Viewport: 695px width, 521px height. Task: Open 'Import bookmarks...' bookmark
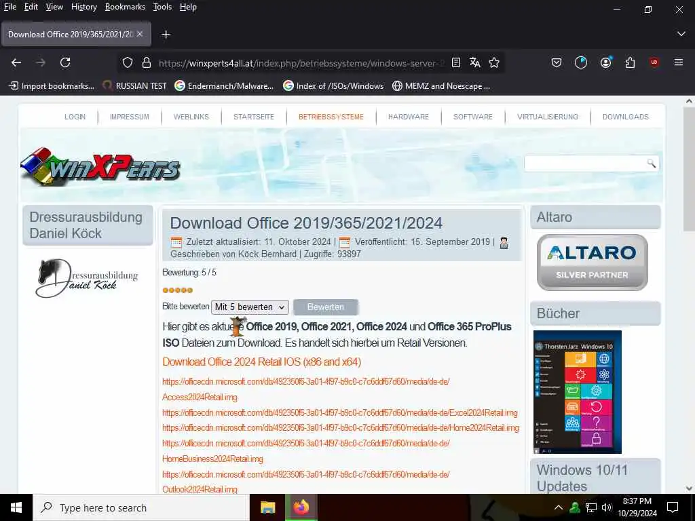[x=52, y=86]
